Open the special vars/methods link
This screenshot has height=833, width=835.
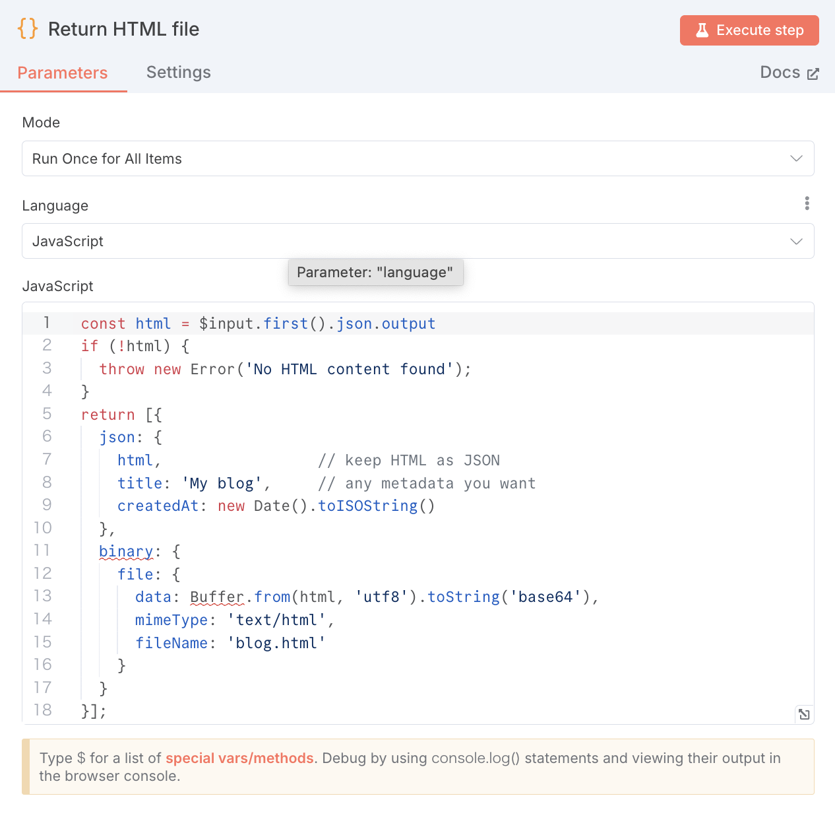pos(239,758)
